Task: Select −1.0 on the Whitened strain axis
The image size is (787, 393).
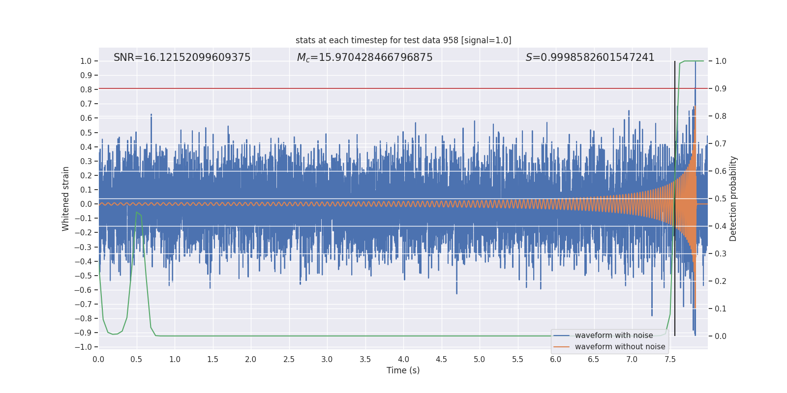Action: coord(83,347)
